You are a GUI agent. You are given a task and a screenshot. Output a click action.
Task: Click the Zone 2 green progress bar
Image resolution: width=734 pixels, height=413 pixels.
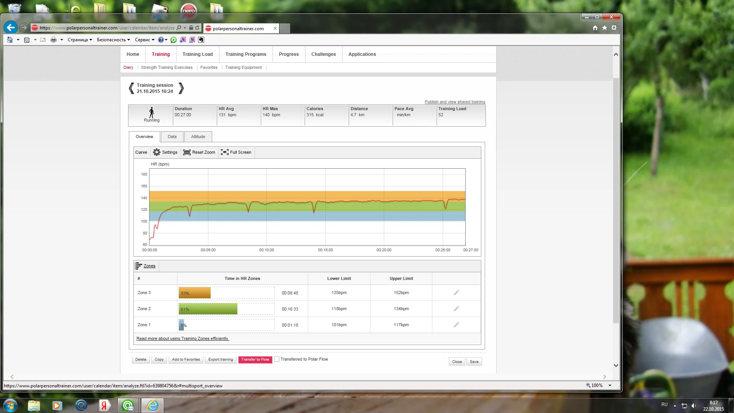click(208, 309)
